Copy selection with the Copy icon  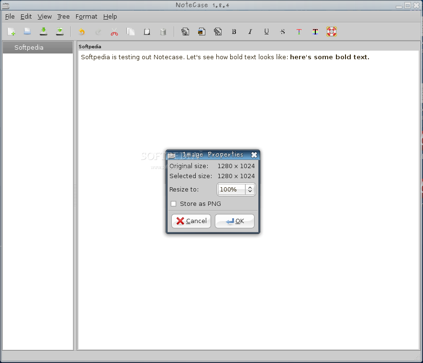[x=131, y=32]
